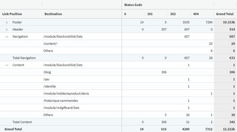The width and height of the screenshot is (237, 132).
Task: Click the Total Navigation row label
Action: click(x=24, y=58)
